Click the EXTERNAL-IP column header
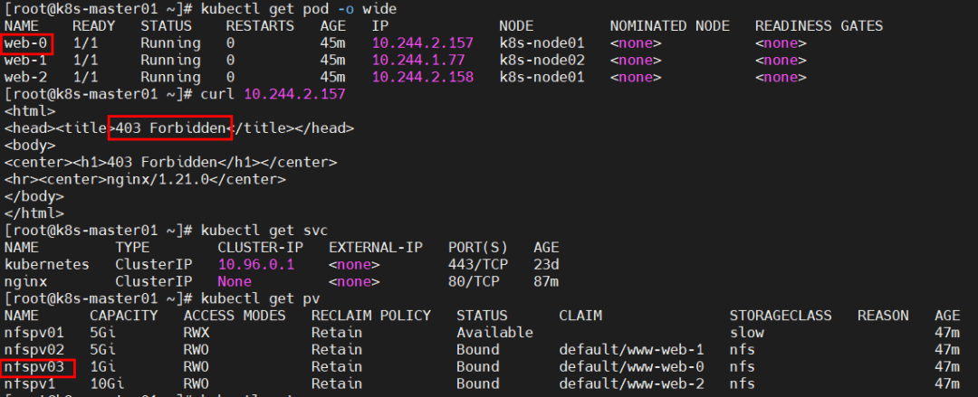The width and height of the screenshot is (978, 397). pos(376,248)
